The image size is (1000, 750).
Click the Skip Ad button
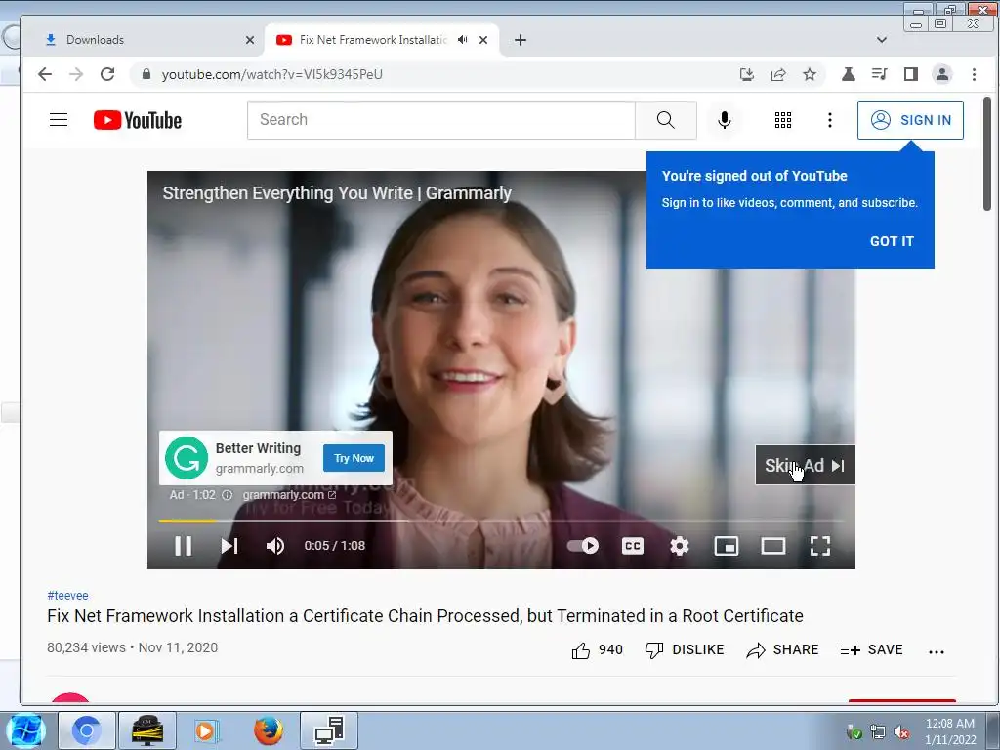point(805,466)
